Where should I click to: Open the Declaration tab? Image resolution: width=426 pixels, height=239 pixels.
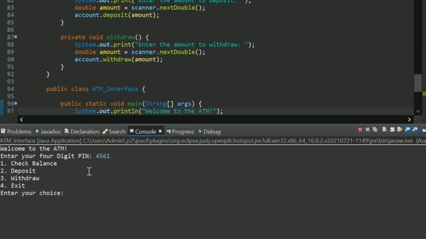[82, 131]
